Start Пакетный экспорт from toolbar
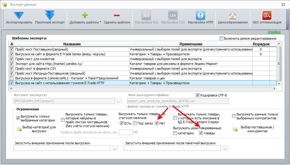This screenshot has width=290, height=165. [50, 15]
